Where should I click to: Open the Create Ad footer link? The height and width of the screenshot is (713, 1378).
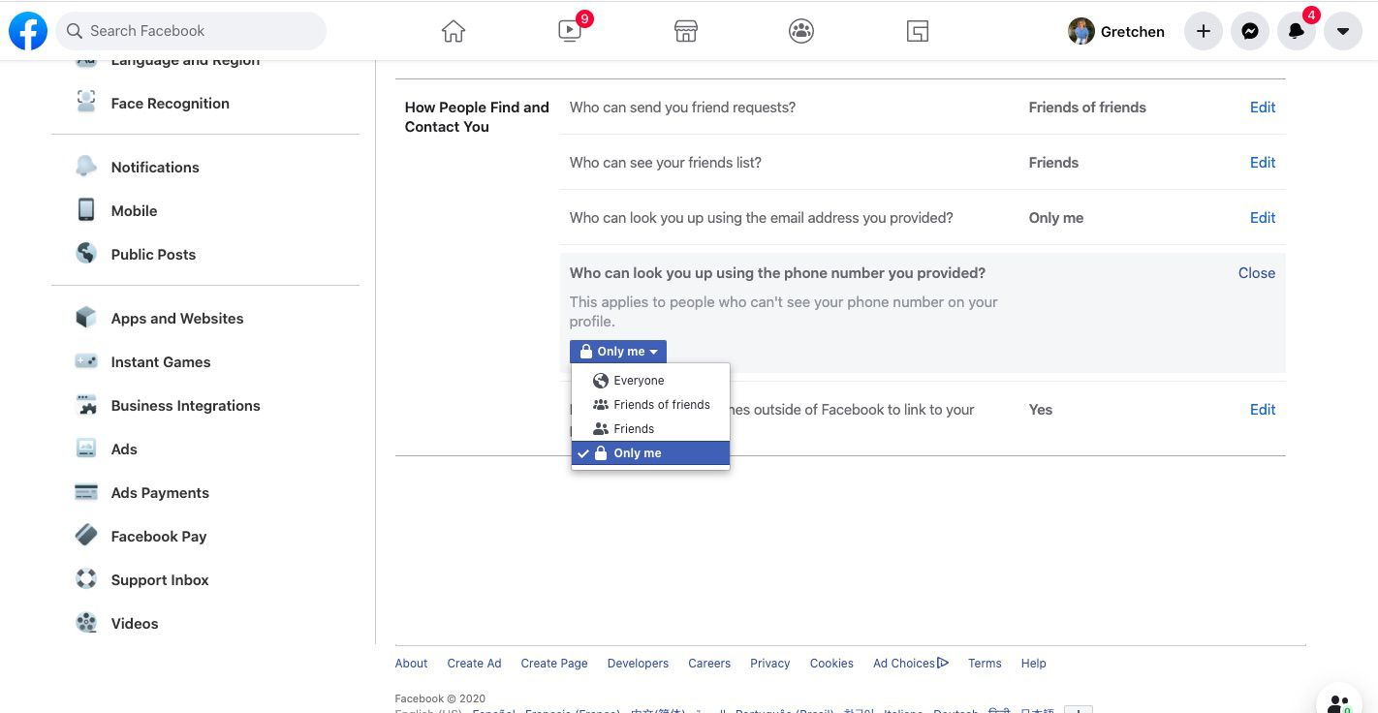coord(474,664)
